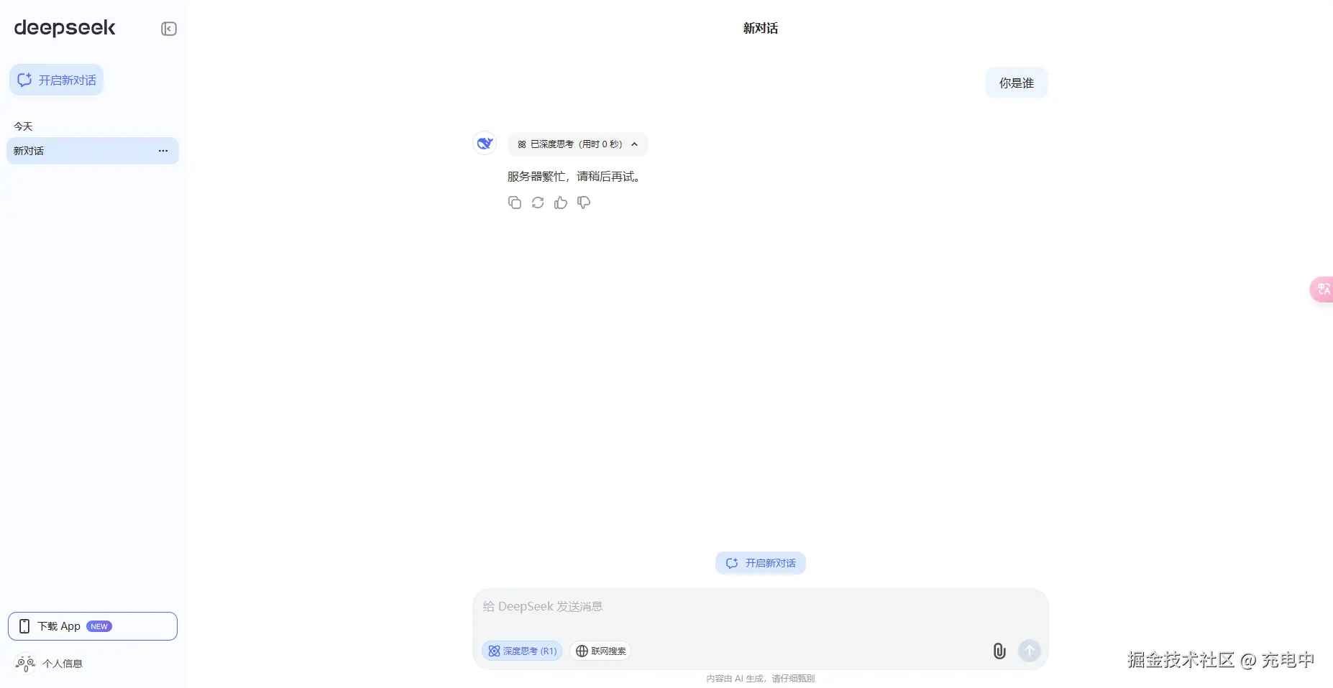Click the user message bubble 你是谁

click(1017, 83)
